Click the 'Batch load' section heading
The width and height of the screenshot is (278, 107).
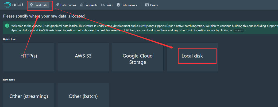10,39
